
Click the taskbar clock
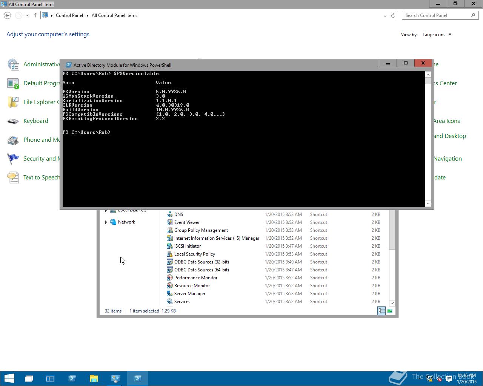click(466, 379)
